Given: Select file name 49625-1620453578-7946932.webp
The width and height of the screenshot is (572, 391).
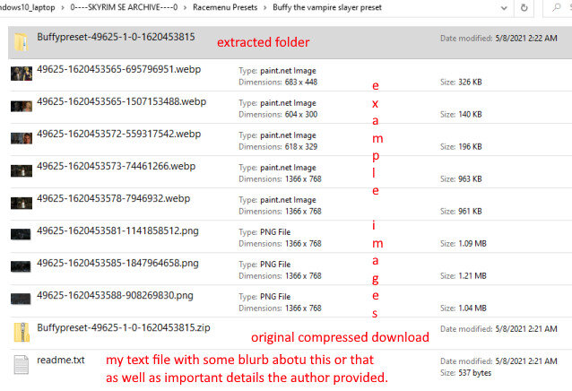Looking at the screenshot, I should 114,199.
